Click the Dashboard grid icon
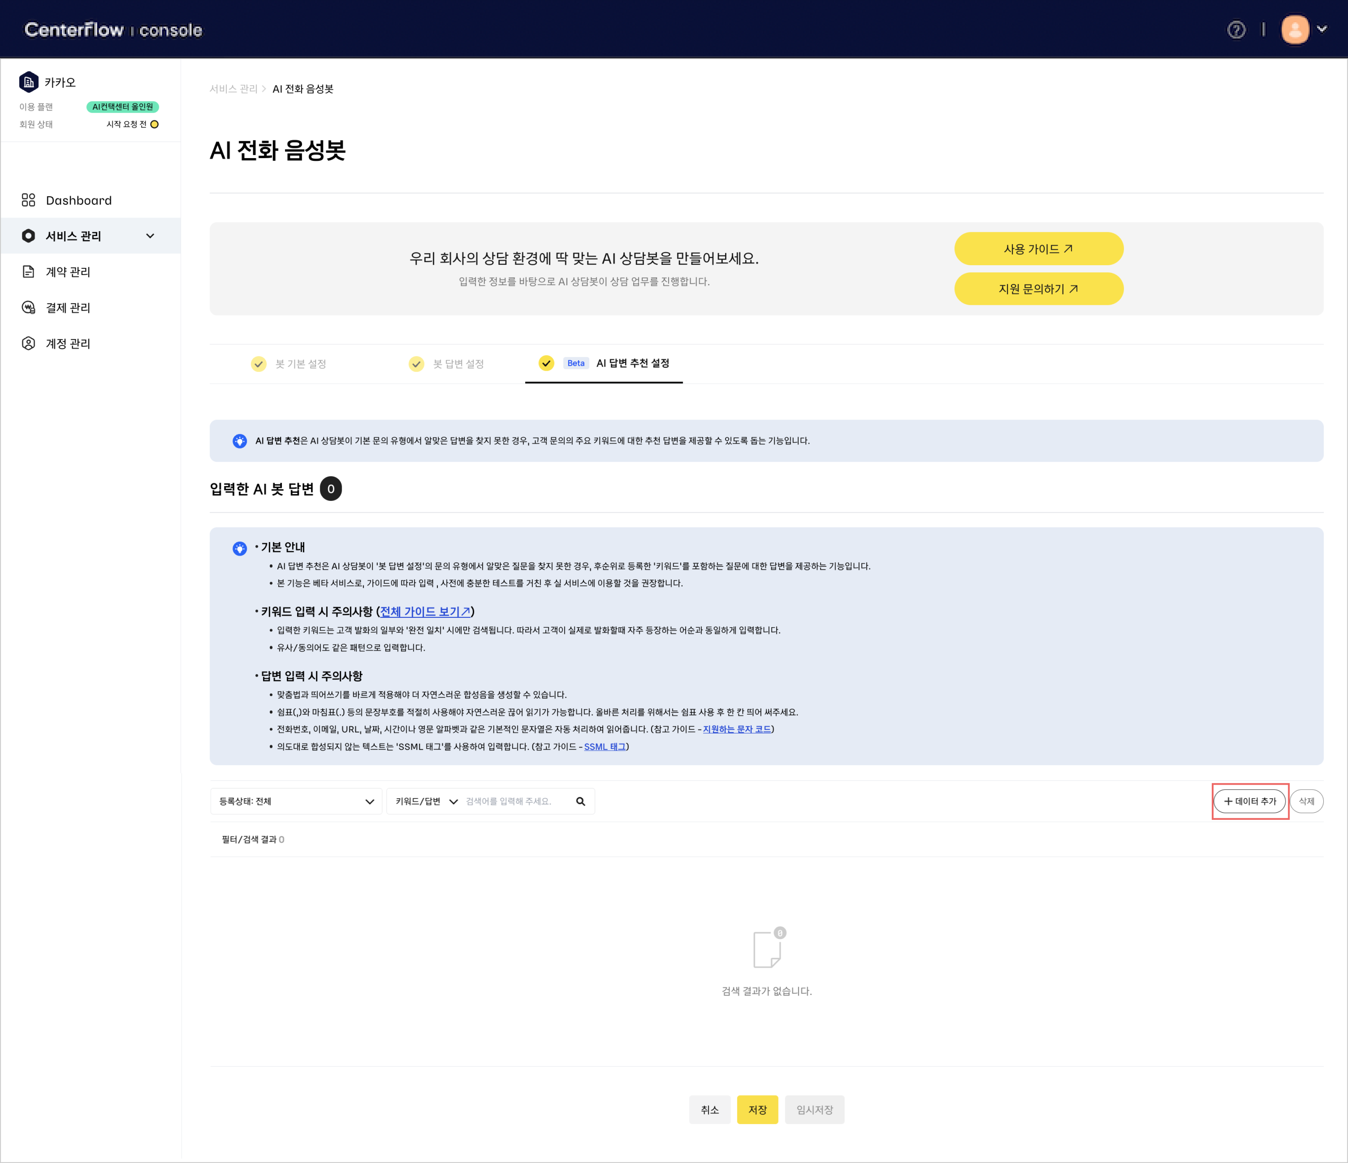The image size is (1348, 1163). pos(28,200)
